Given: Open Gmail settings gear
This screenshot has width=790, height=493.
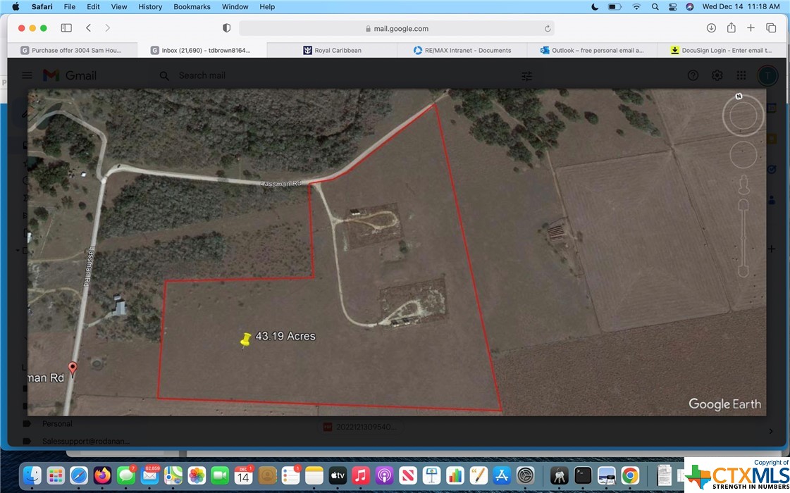Looking at the screenshot, I should point(717,75).
